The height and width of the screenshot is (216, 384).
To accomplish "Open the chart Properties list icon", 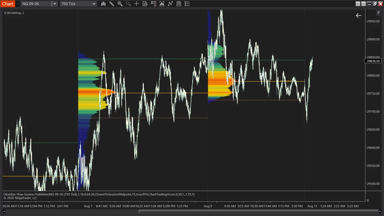I will [187, 4].
